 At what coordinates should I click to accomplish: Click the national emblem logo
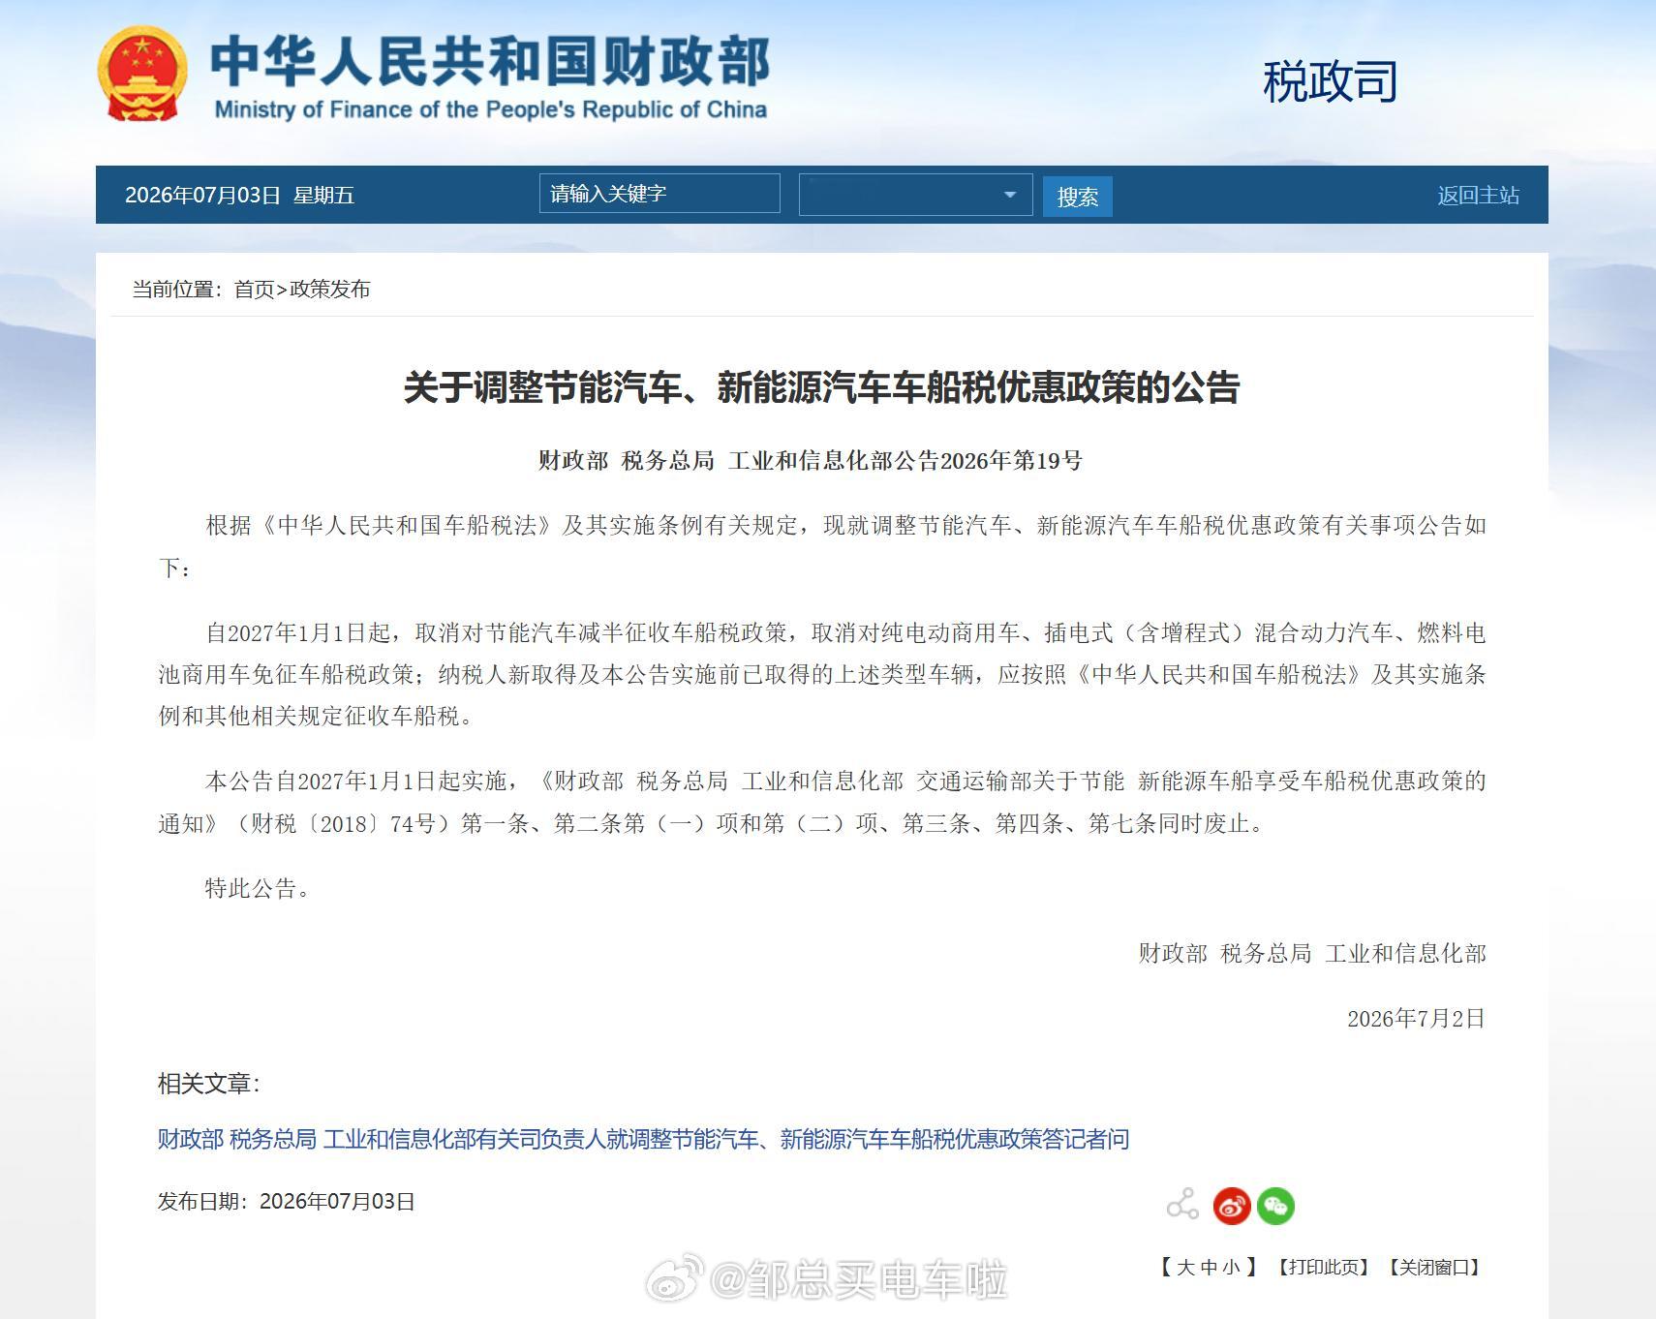click(x=141, y=74)
